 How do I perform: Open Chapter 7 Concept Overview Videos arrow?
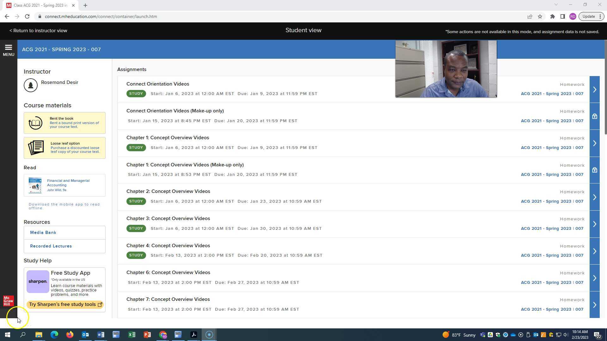tap(595, 305)
